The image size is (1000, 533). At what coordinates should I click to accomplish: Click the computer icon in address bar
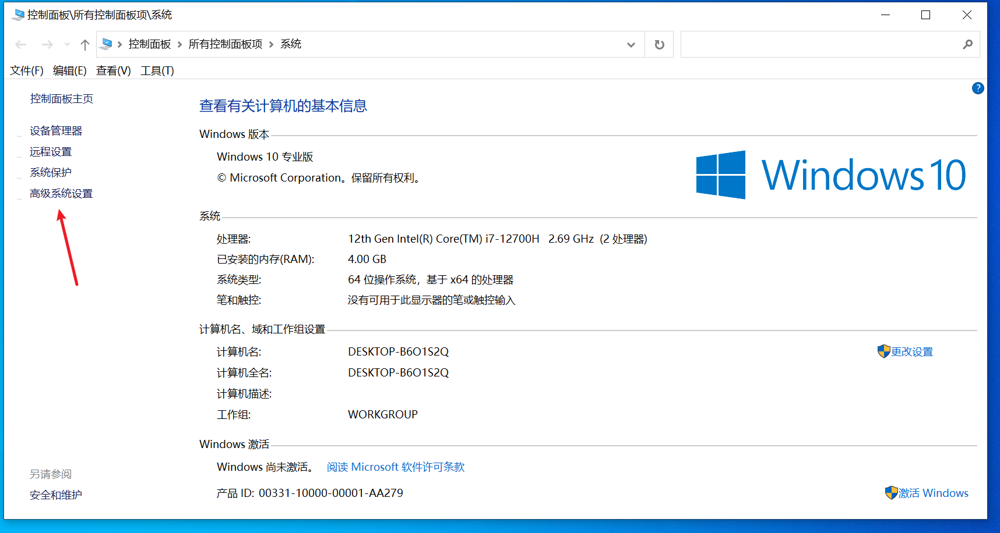click(107, 44)
